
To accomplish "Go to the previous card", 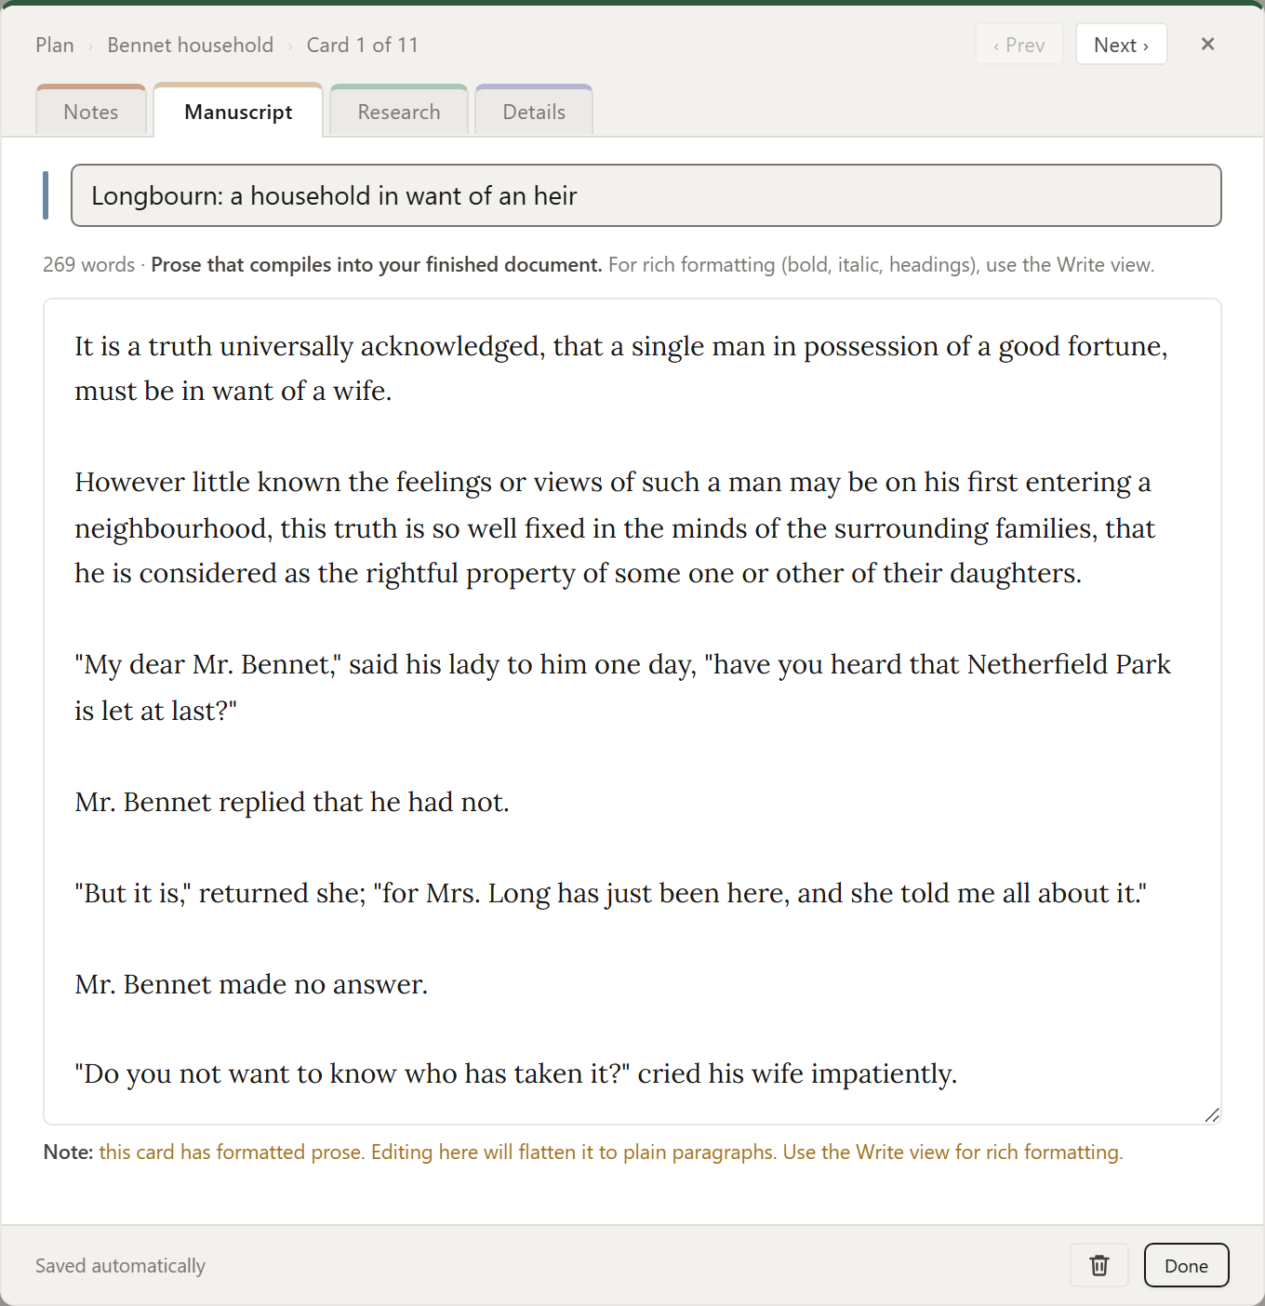I will click(1019, 45).
